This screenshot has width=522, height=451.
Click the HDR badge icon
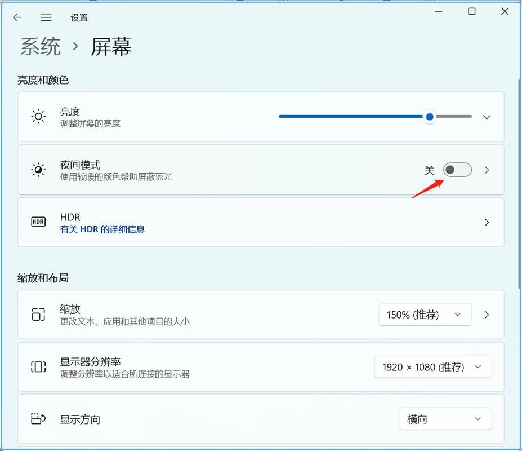pyautogui.click(x=38, y=222)
